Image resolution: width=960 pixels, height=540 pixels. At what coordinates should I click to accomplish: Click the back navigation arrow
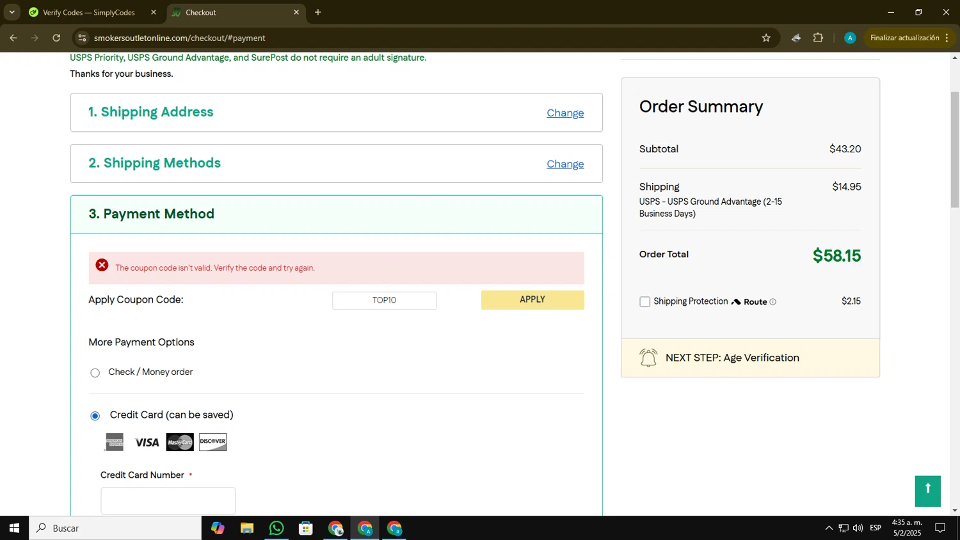click(13, 38)
